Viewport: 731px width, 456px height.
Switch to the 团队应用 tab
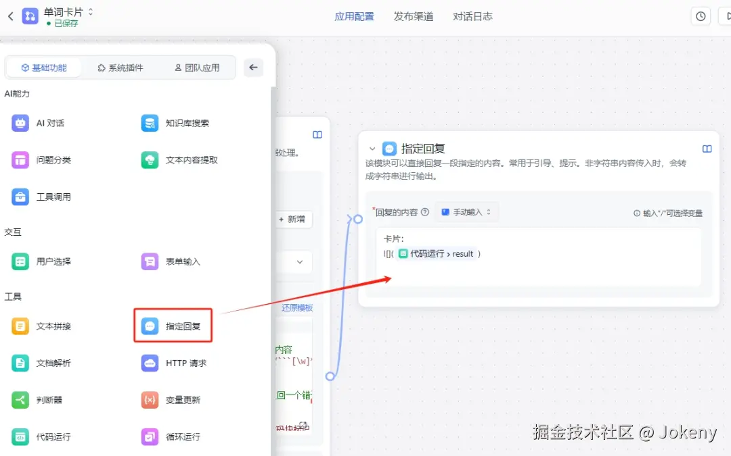[197, 68]
